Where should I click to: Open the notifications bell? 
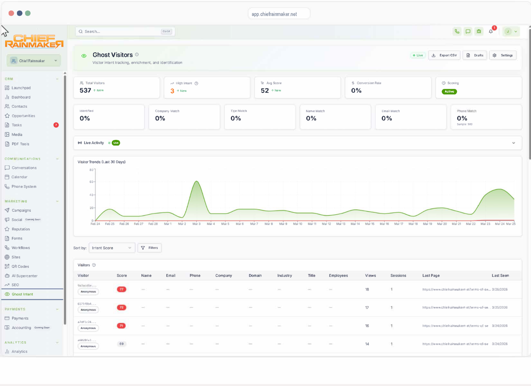point(491,32)
